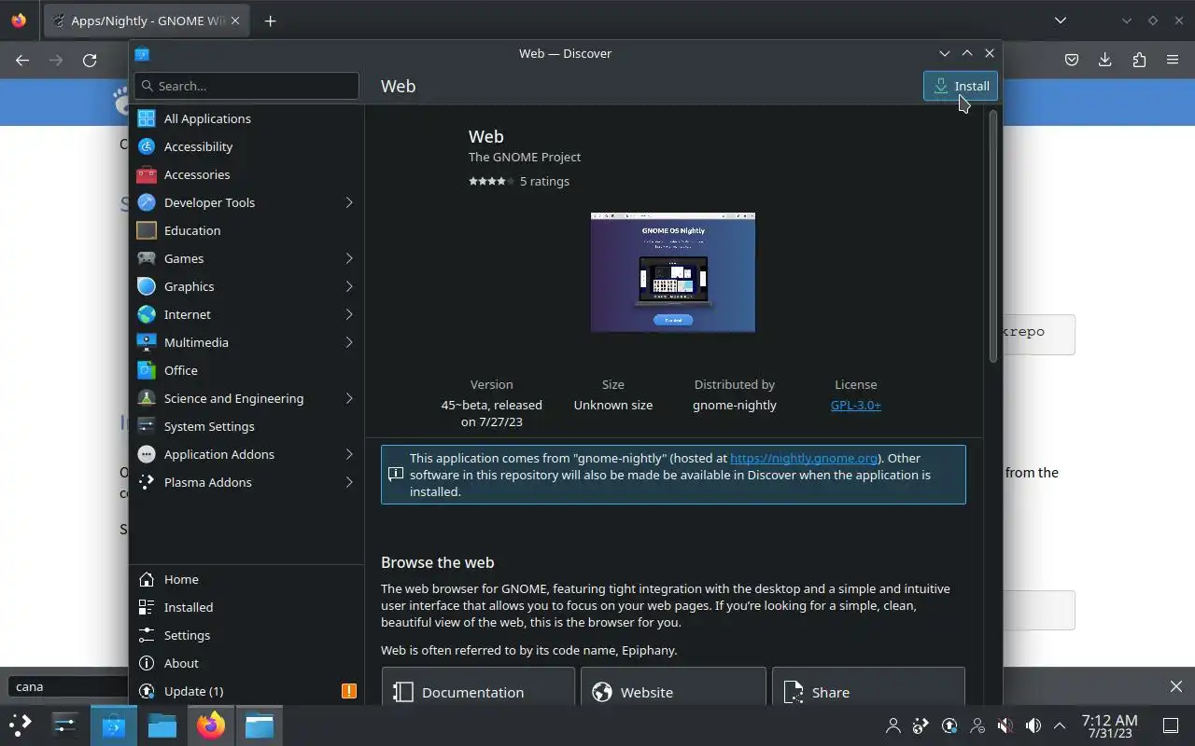
Task: Show the Installed applications list
Action: tap(246, 607)
